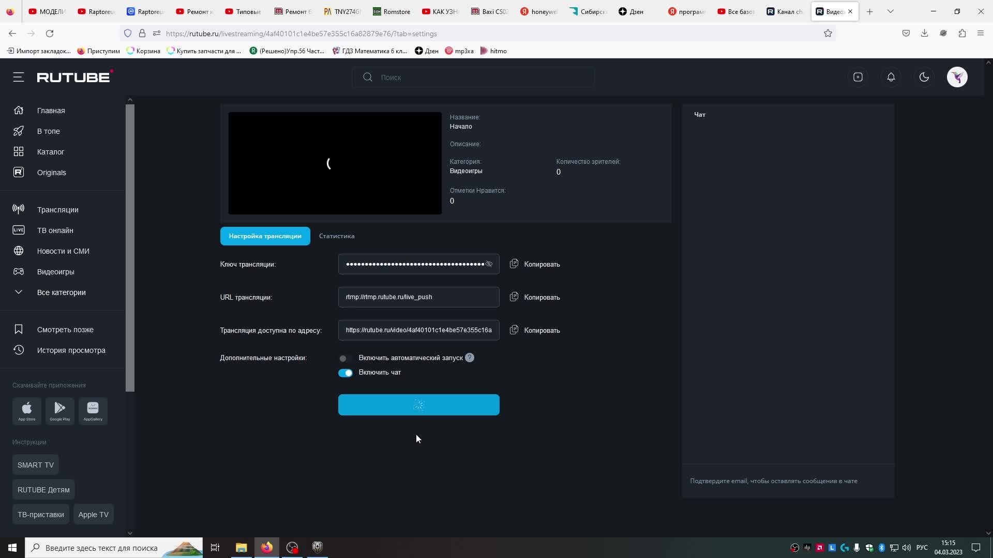Open the Google Play app link
993x558 pixels.
click(x=60, y=411)
